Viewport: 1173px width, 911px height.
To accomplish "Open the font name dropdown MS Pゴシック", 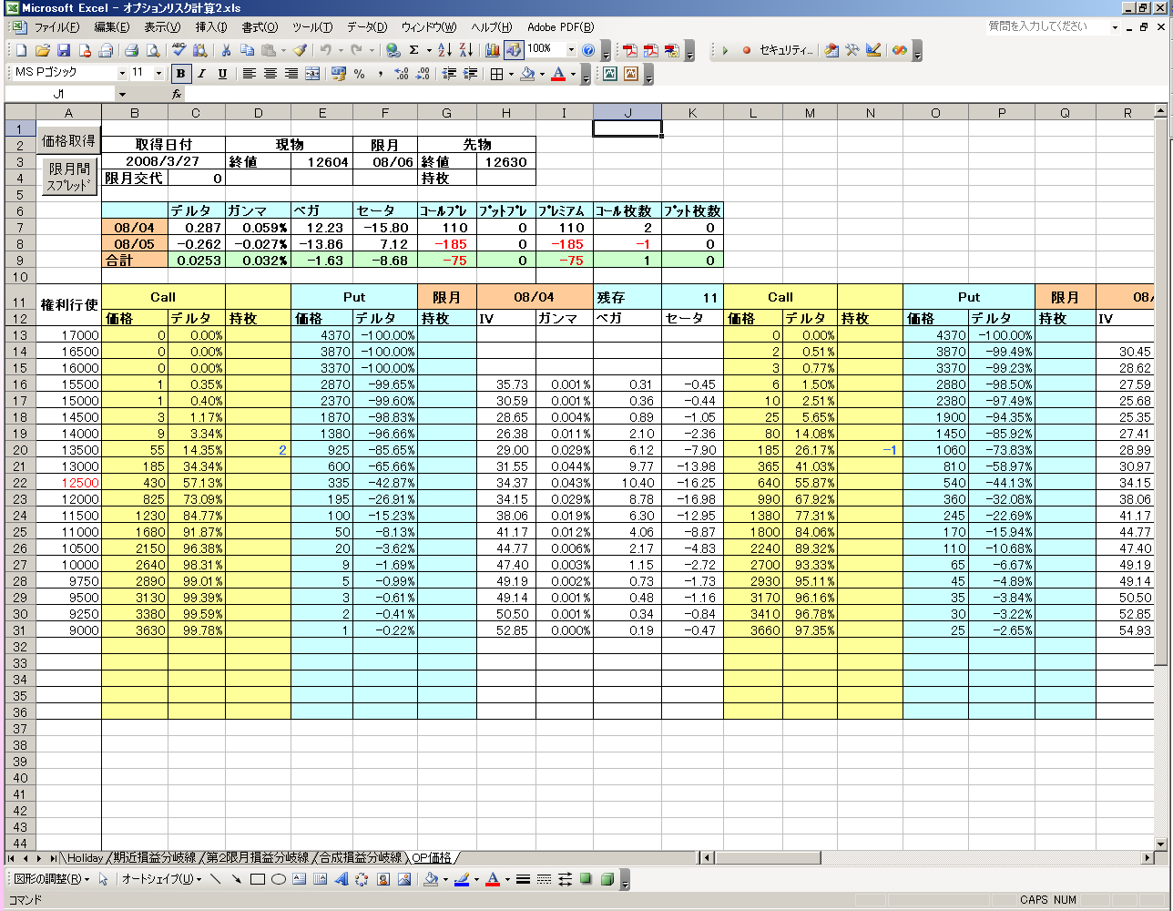I will (x=122, y=73).
